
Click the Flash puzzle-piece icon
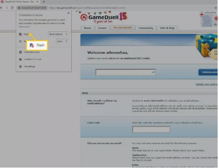click(x=20, y=34)
